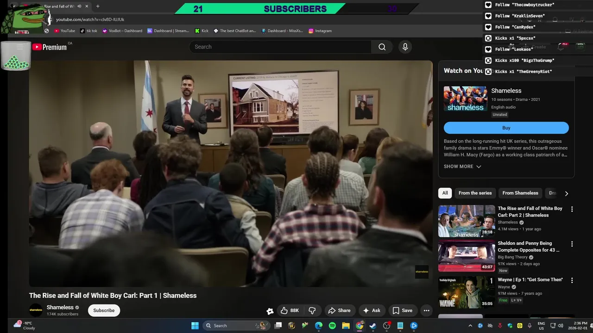The image size is (593, 333).
Task: Click the extension icon beside like button
Action: click(270, 311)
